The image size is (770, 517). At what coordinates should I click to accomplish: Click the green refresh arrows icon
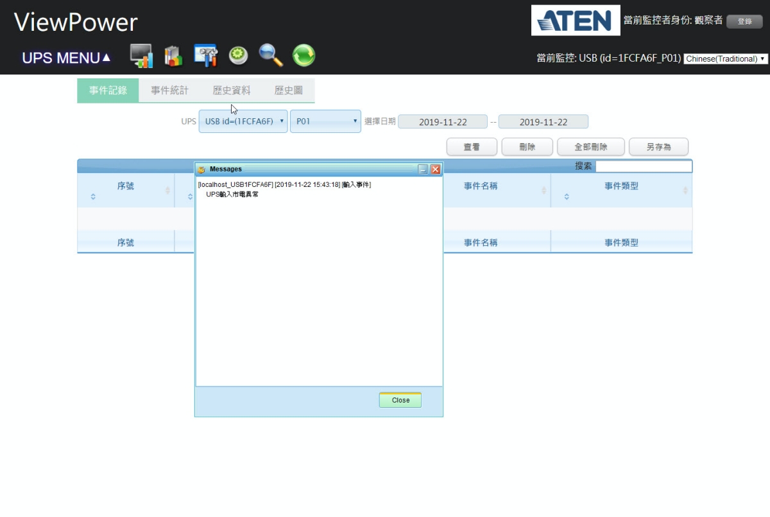click(304, 56)
